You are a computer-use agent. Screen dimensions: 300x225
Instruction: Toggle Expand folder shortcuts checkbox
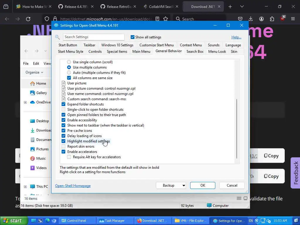pos(64,104)
